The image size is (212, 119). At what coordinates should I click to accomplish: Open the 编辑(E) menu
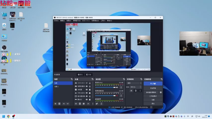point(62,21)
